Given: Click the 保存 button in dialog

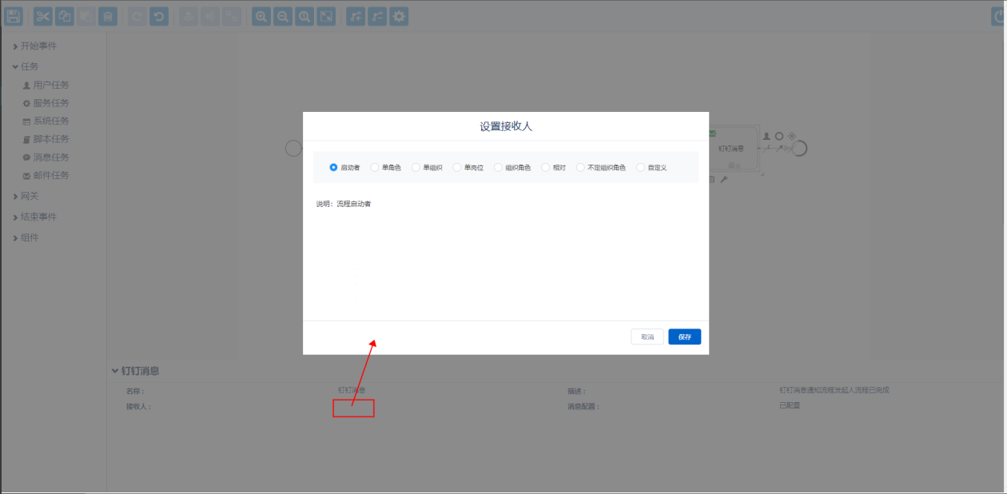Looking at the screenshot, I should tap(684, 337).
